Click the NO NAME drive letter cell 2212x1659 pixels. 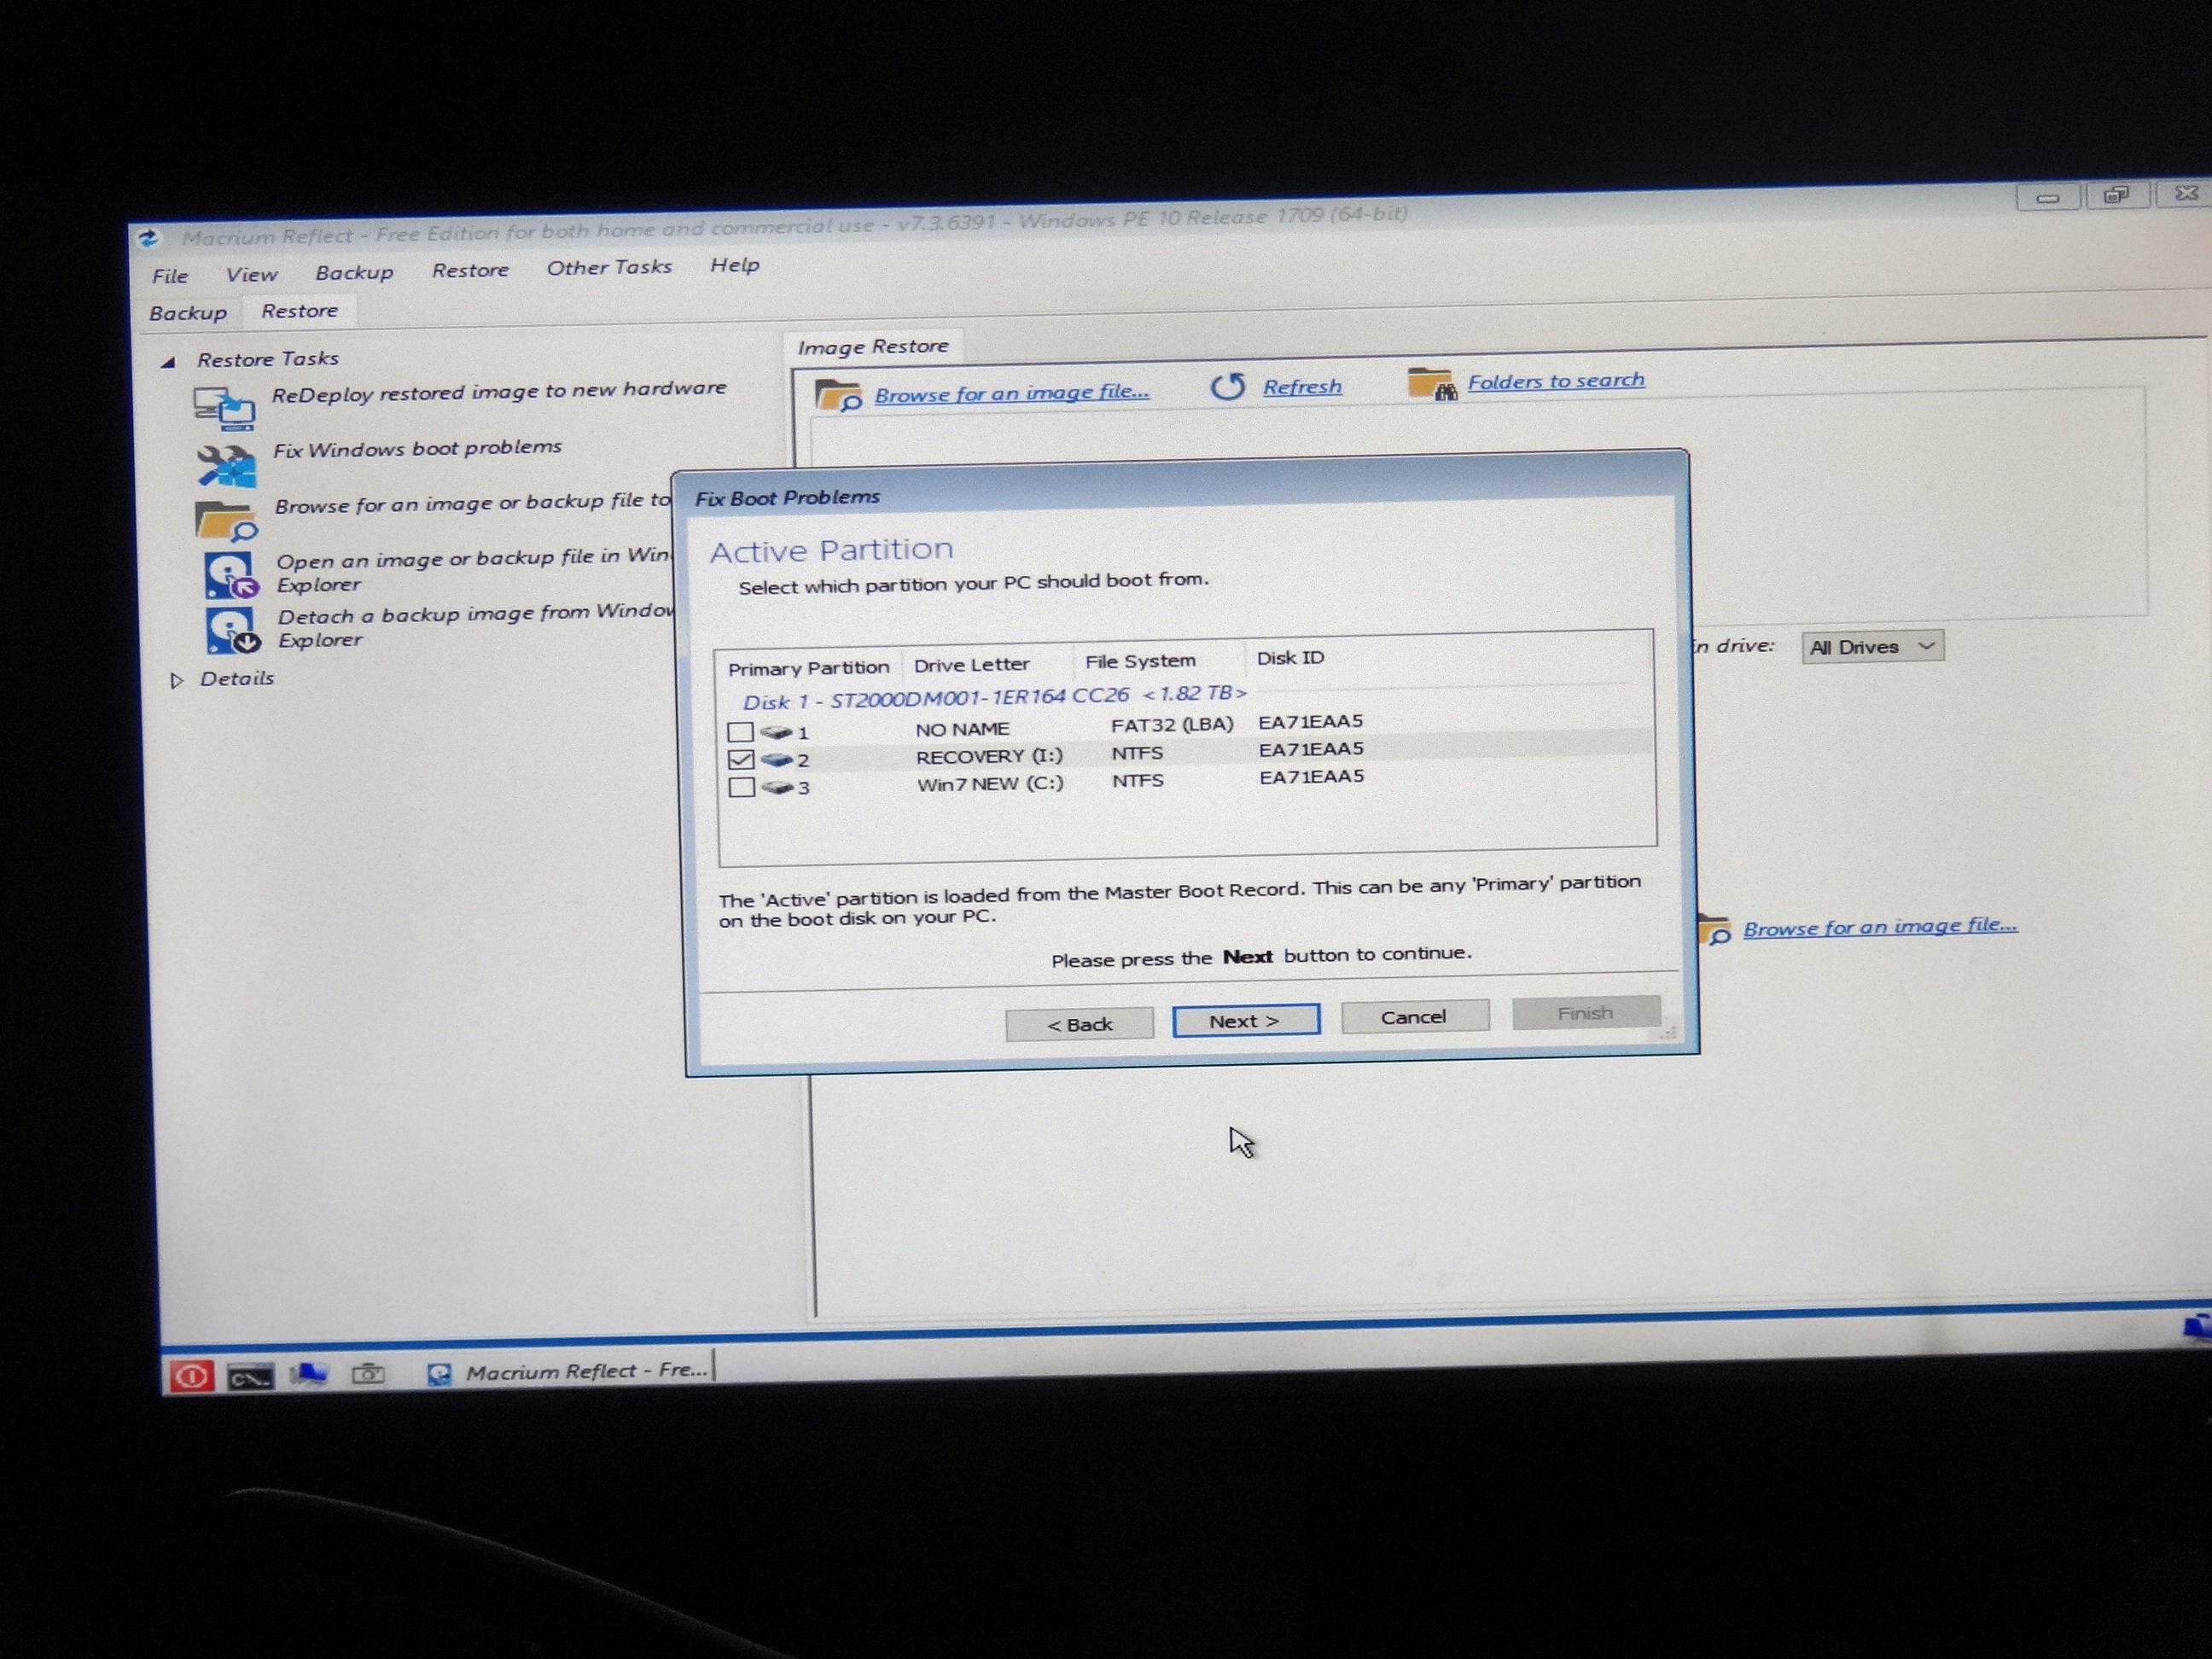[x=962, y=729]
